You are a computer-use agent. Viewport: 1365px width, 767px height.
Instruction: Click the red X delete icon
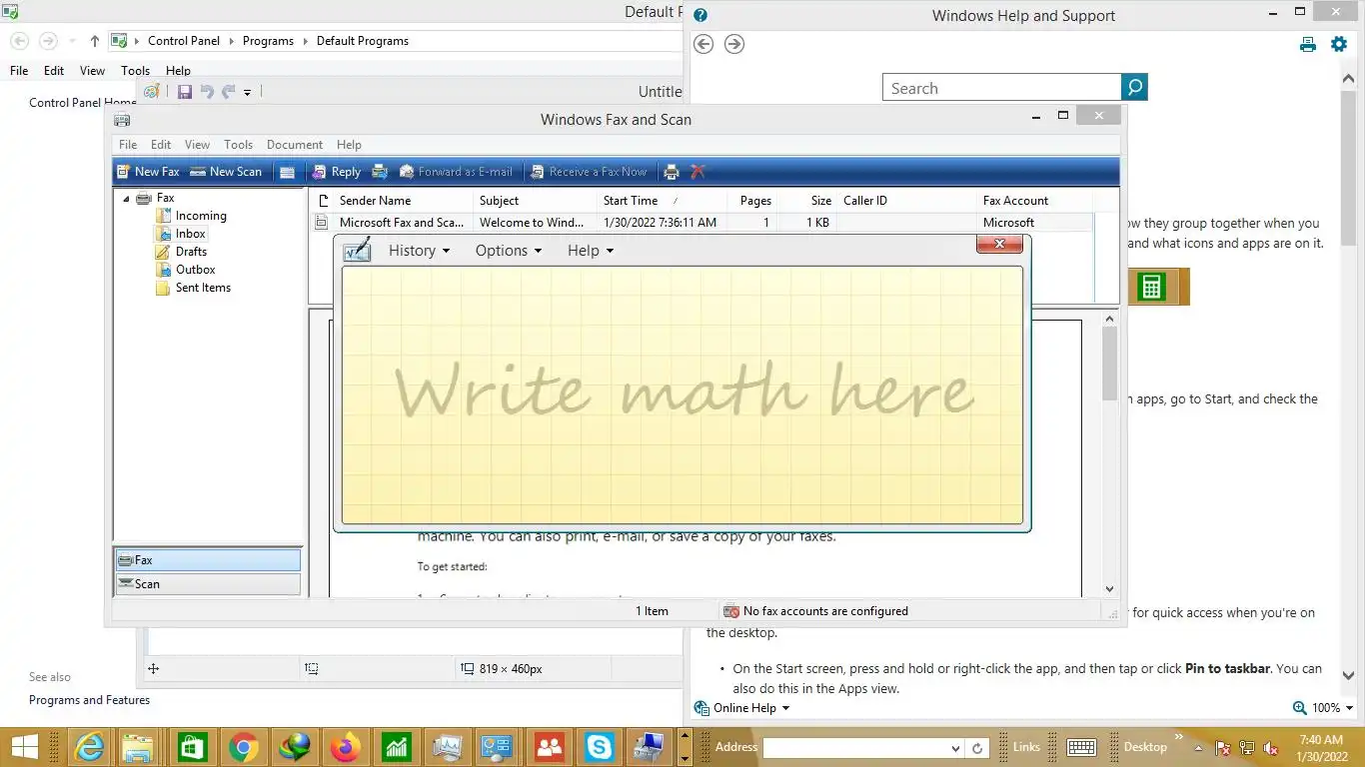pos(697,172)
